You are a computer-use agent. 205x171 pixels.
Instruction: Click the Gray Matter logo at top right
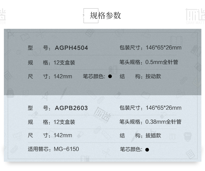pos(195,16)
